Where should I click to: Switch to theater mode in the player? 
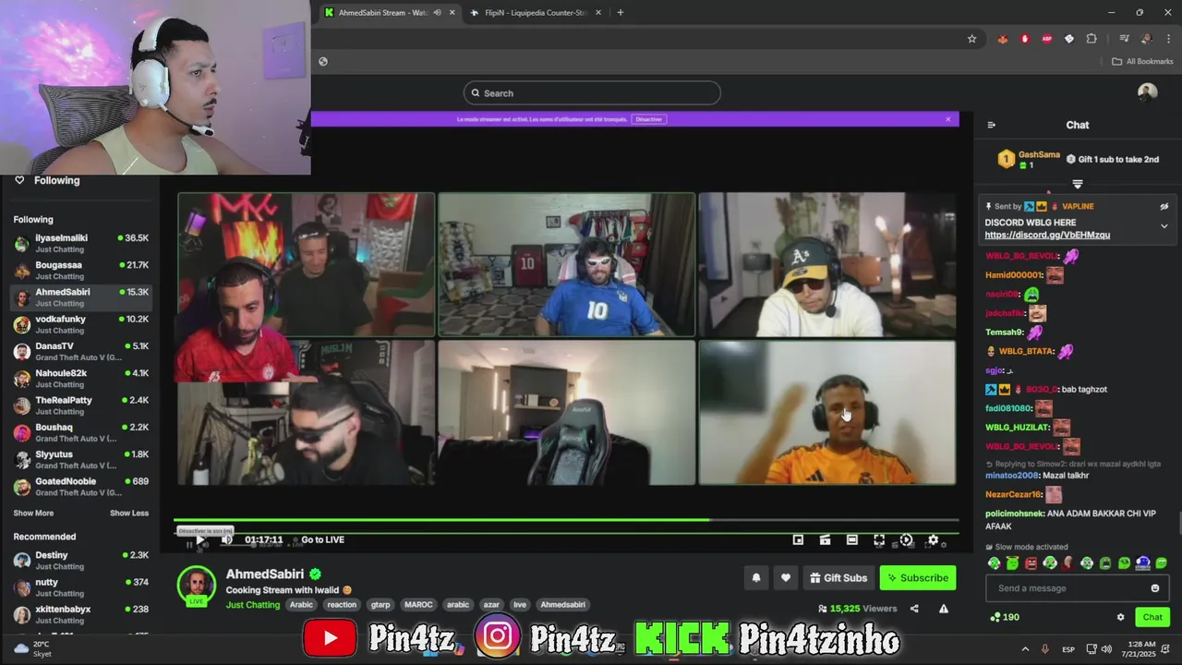[852, 540]
